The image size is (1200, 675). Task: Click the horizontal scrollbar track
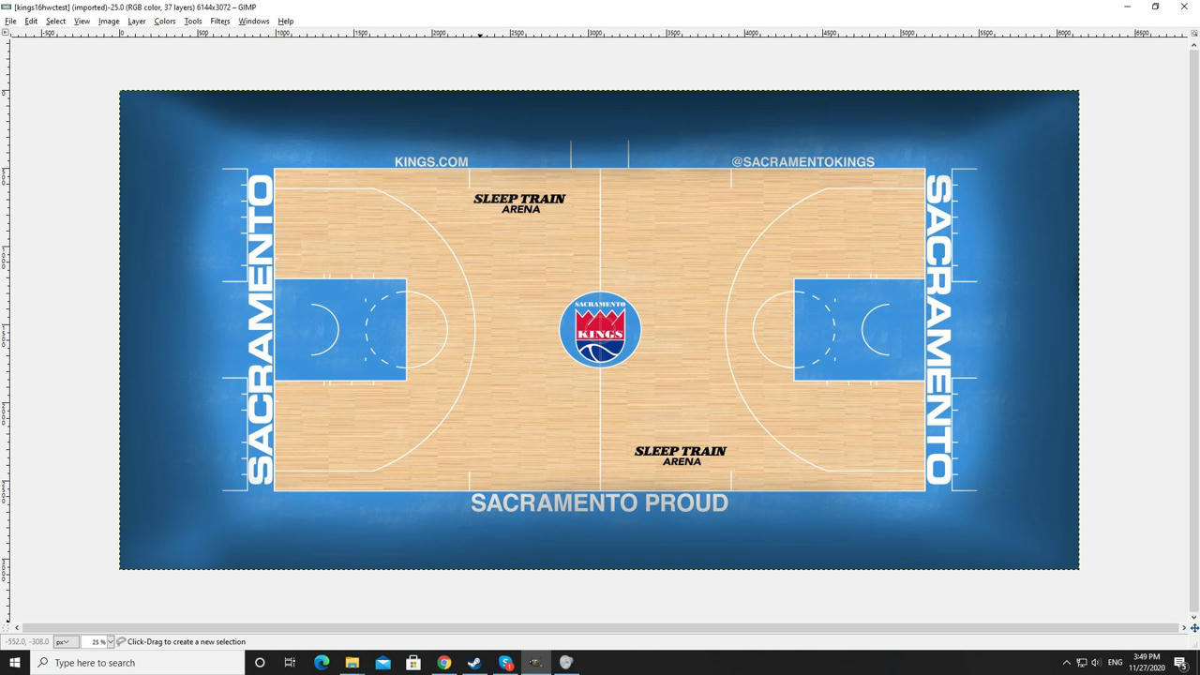[x=600, y=627]
